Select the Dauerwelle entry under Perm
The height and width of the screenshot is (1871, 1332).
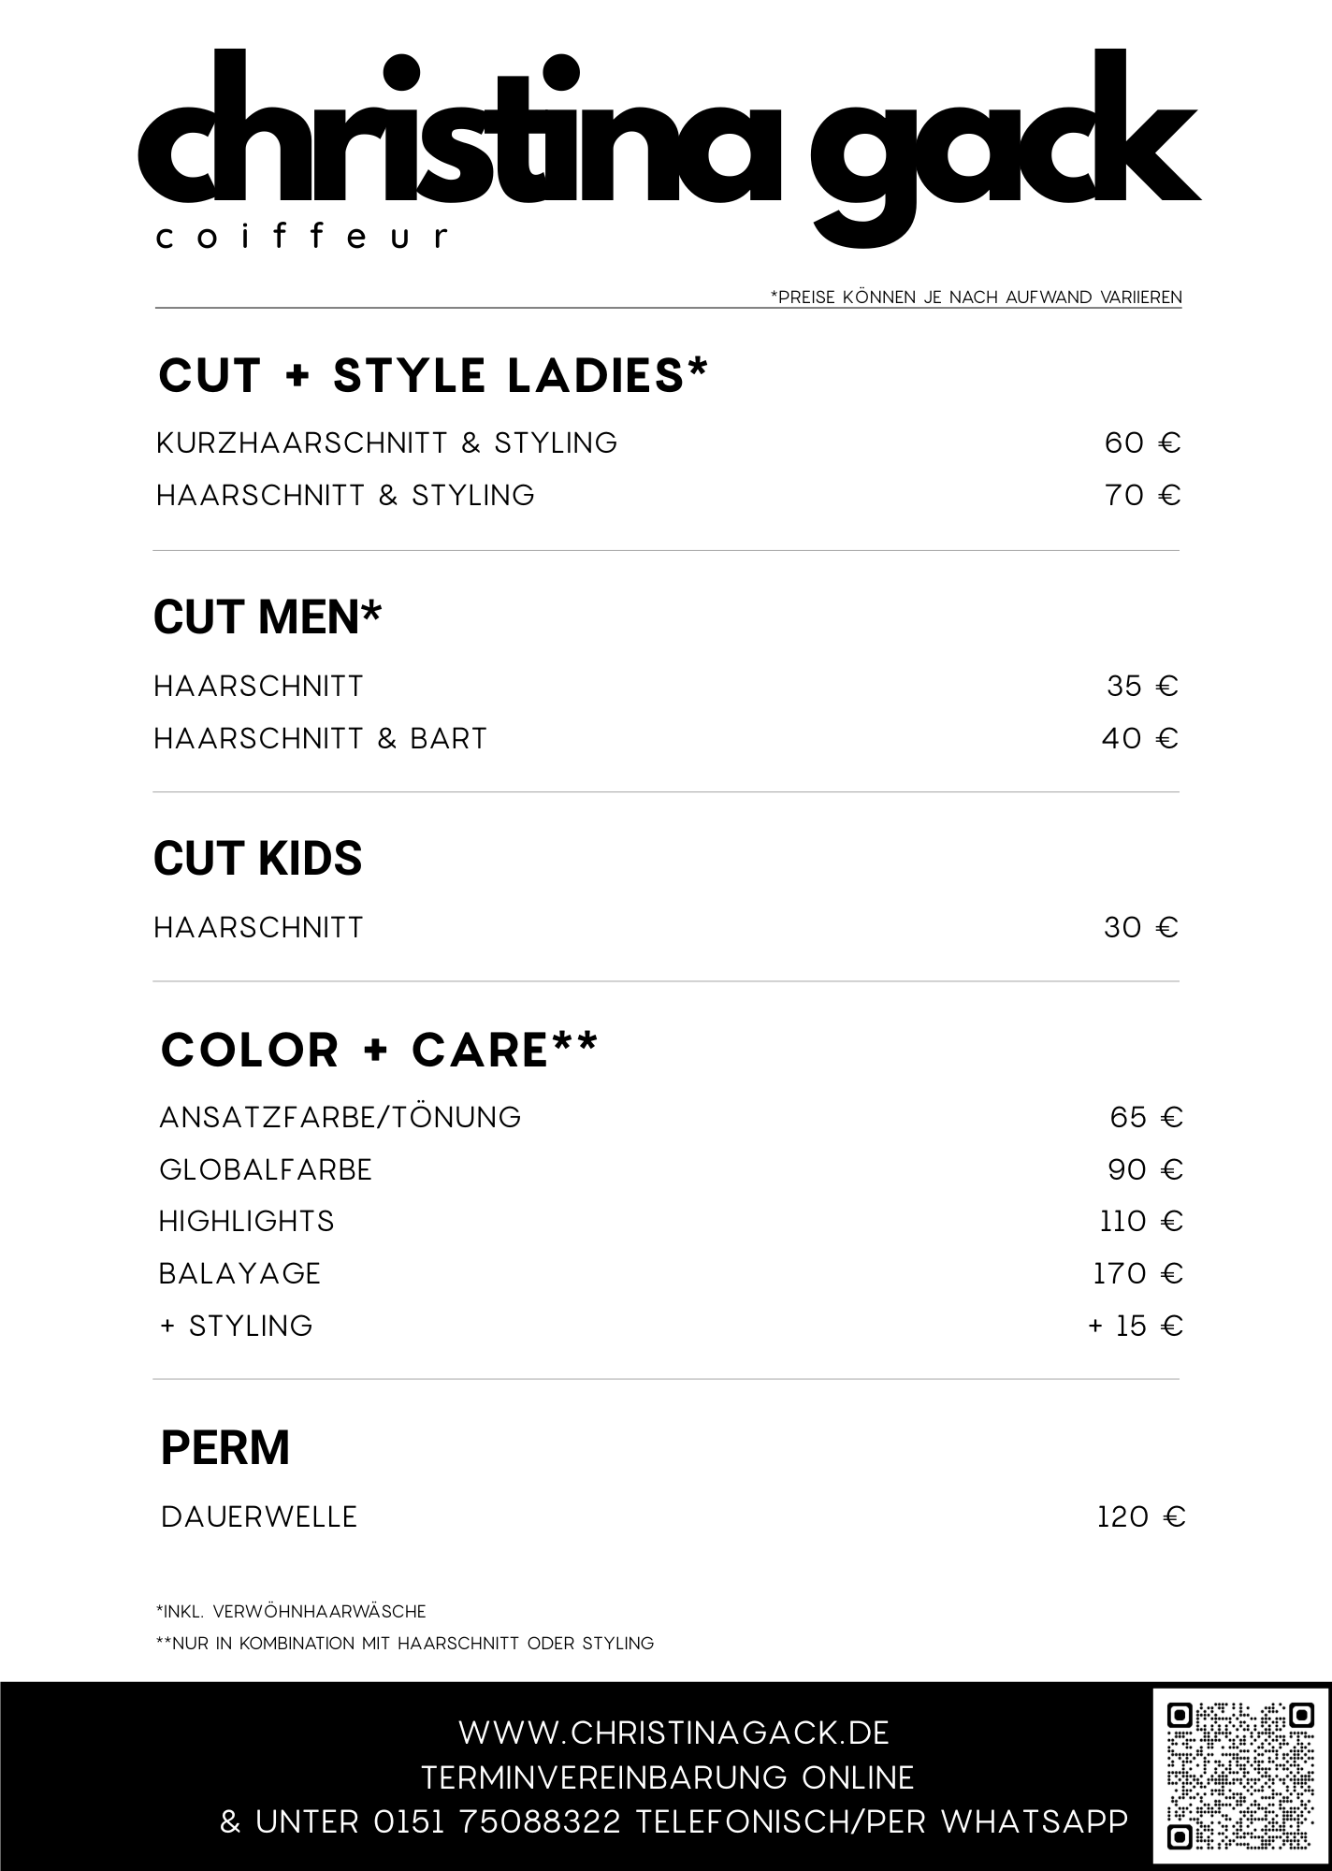[x=259, y=1517]
